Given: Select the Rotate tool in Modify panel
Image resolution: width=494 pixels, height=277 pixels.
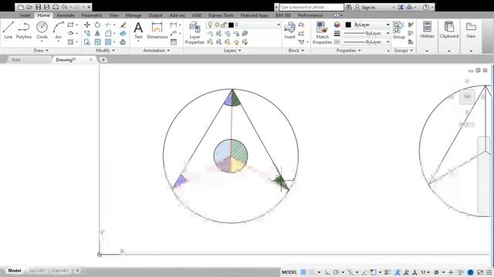Looking at the screenshot, I should pyautogui.click(x=97, y=25).
